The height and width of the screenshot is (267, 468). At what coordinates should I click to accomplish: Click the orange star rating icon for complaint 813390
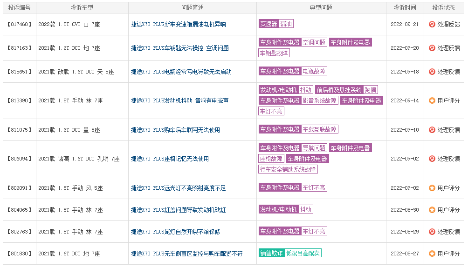[x=432, y=101]
